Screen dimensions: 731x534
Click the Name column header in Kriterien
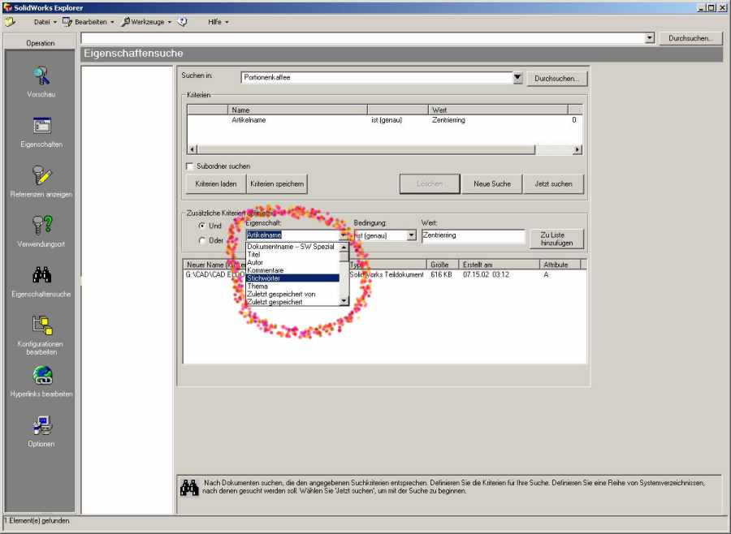coord(297,110)
